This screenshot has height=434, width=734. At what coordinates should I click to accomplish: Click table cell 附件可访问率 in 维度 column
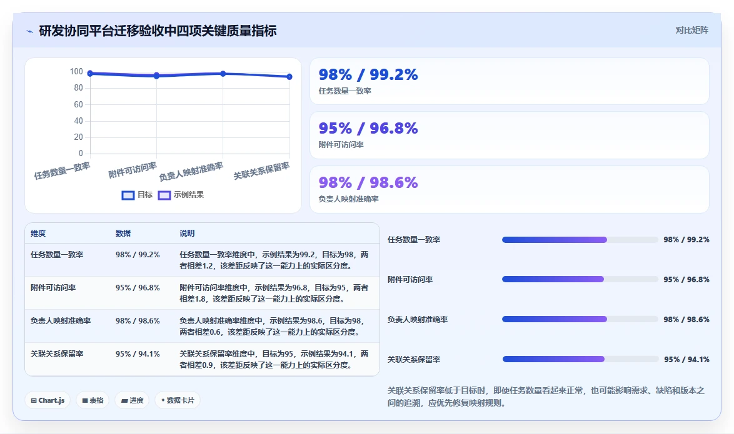53,288
